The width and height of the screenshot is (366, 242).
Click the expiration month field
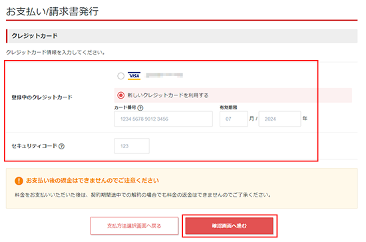(234, 119)
